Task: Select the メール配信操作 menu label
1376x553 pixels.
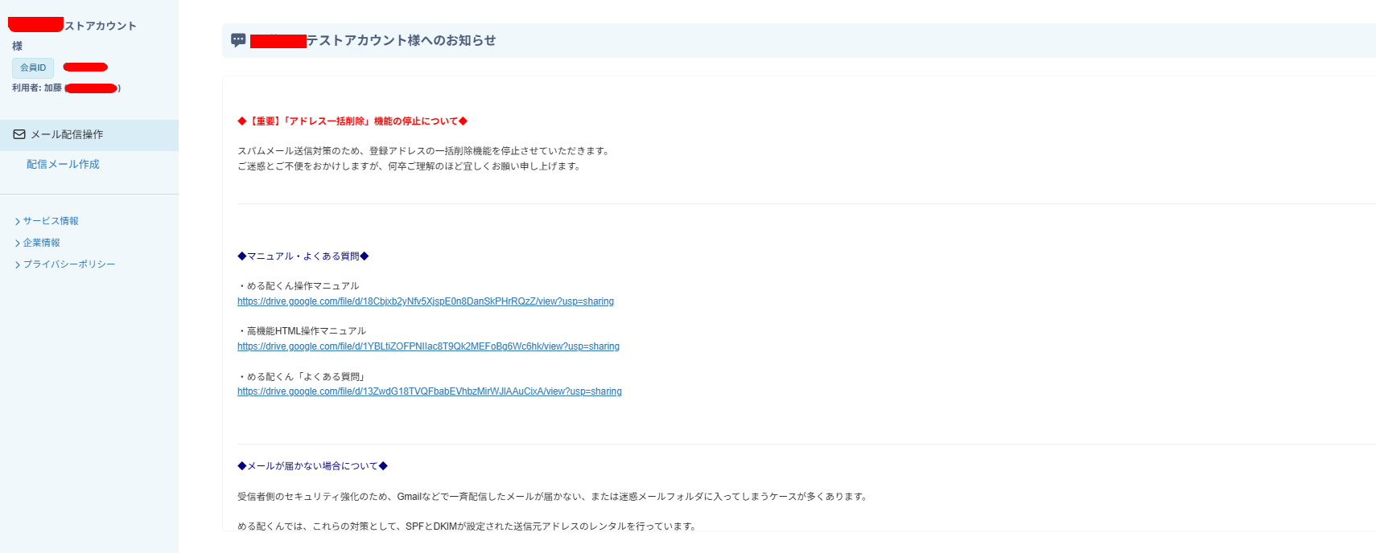Action: click(x=67, y=135)
